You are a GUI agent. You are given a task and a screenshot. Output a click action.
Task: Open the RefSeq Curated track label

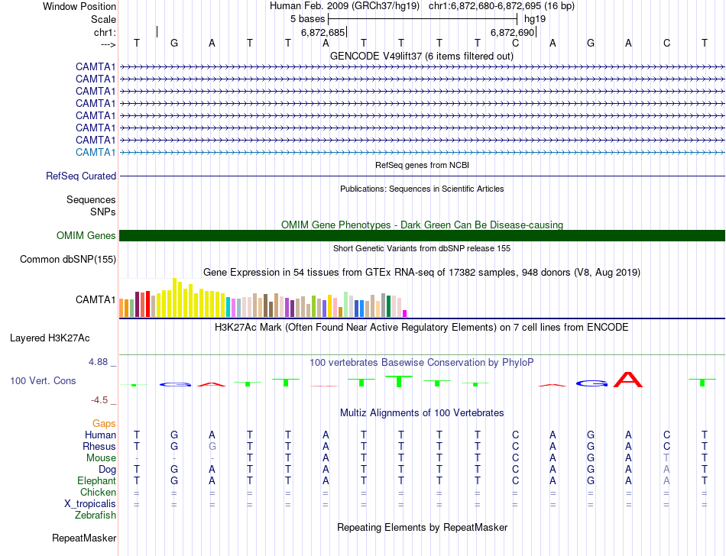click(x=81, y=176)
